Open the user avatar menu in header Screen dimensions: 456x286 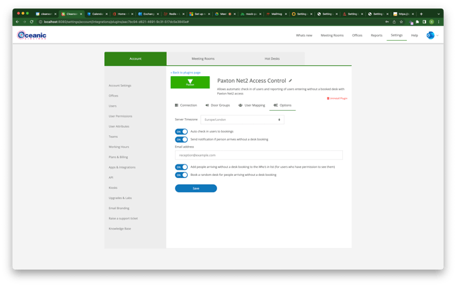430,35
